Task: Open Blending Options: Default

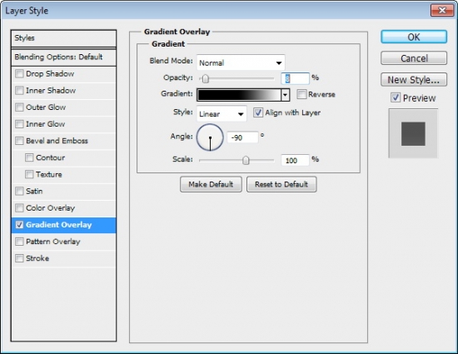Action: point(63,57)
